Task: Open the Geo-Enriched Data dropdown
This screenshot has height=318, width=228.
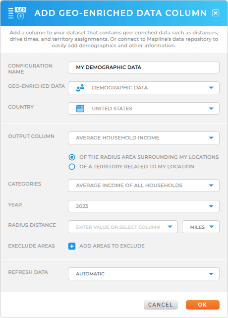Action: tap(144, 88)
